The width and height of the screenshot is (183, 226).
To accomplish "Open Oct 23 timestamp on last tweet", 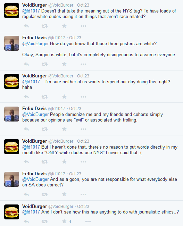I will coord(83,207).
